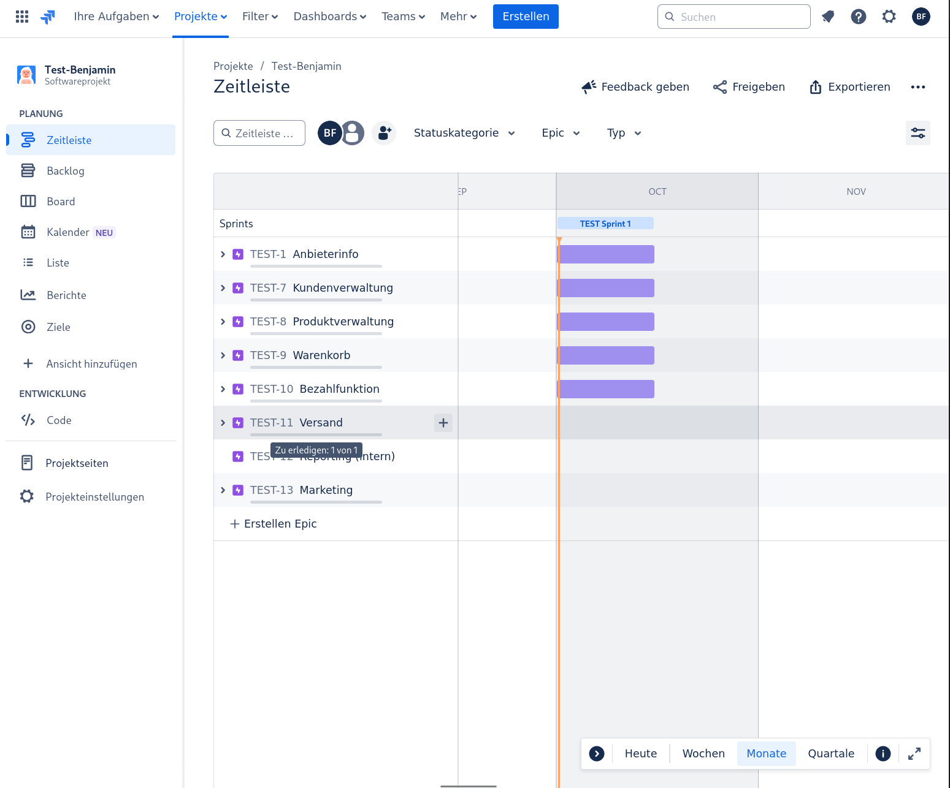Click the add people icon
950x788 pixels.
point(384,133)
